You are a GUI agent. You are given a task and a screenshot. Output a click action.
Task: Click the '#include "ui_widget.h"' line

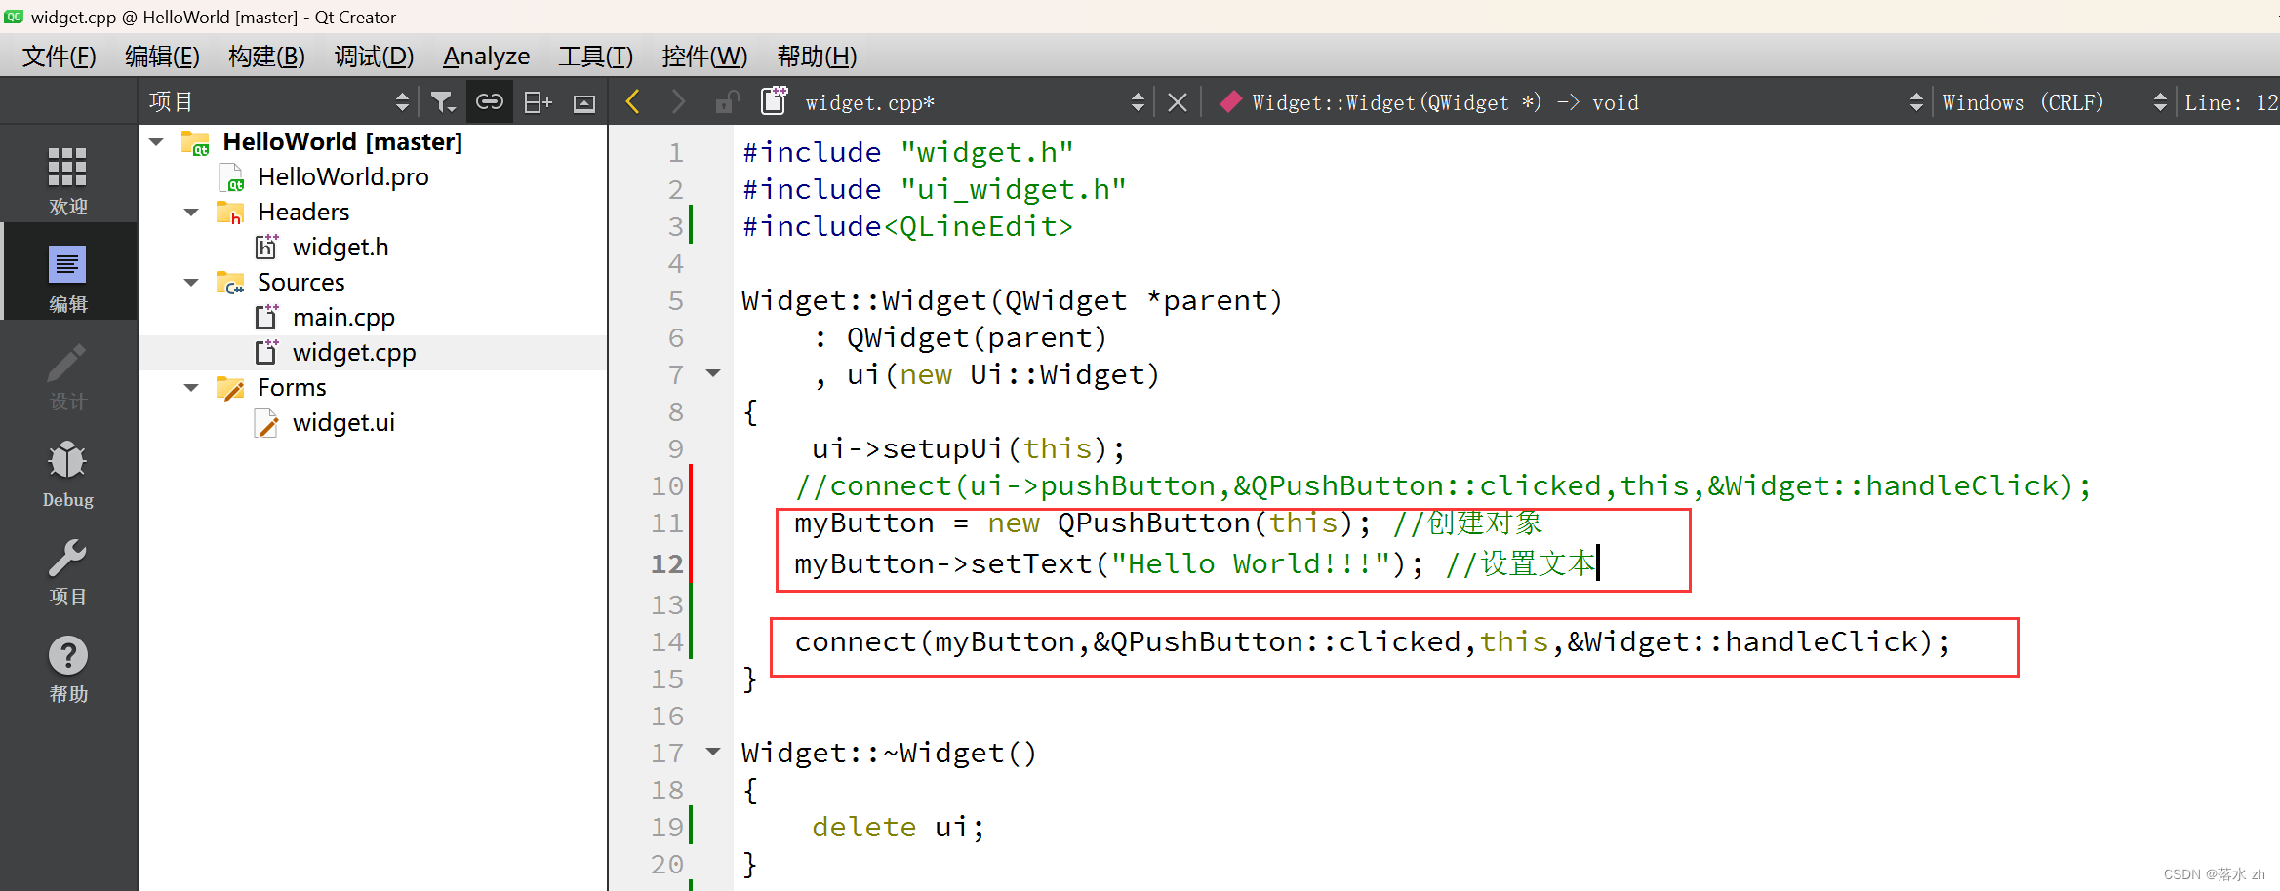(934, 189)
